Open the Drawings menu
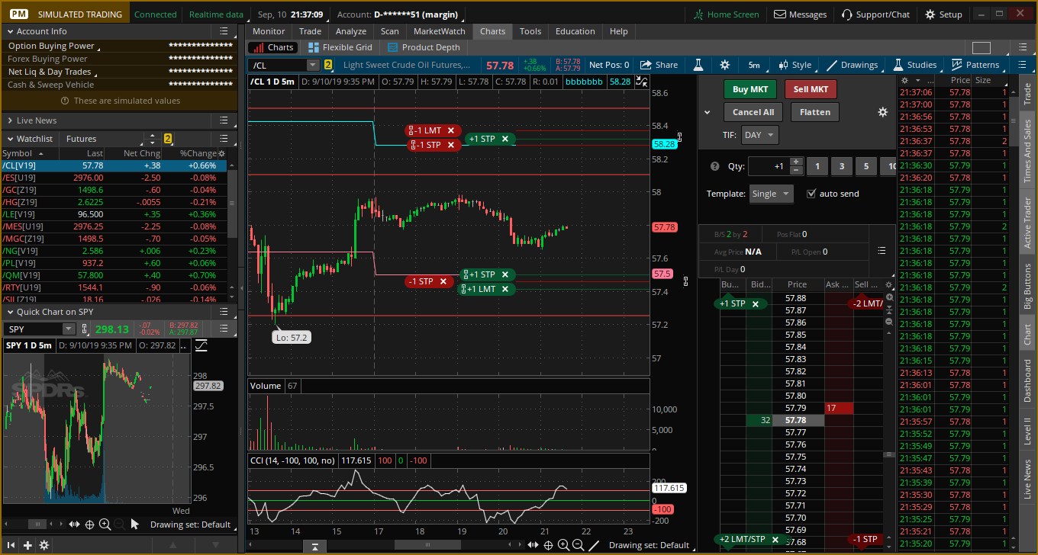1038x555 pixels. click(853, 65)
